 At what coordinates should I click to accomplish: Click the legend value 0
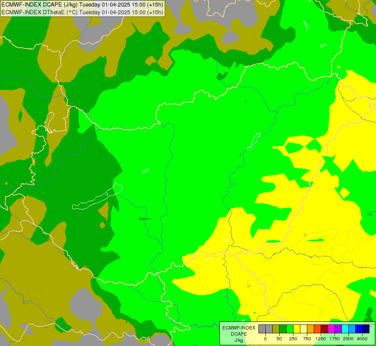tap(265, 339)
